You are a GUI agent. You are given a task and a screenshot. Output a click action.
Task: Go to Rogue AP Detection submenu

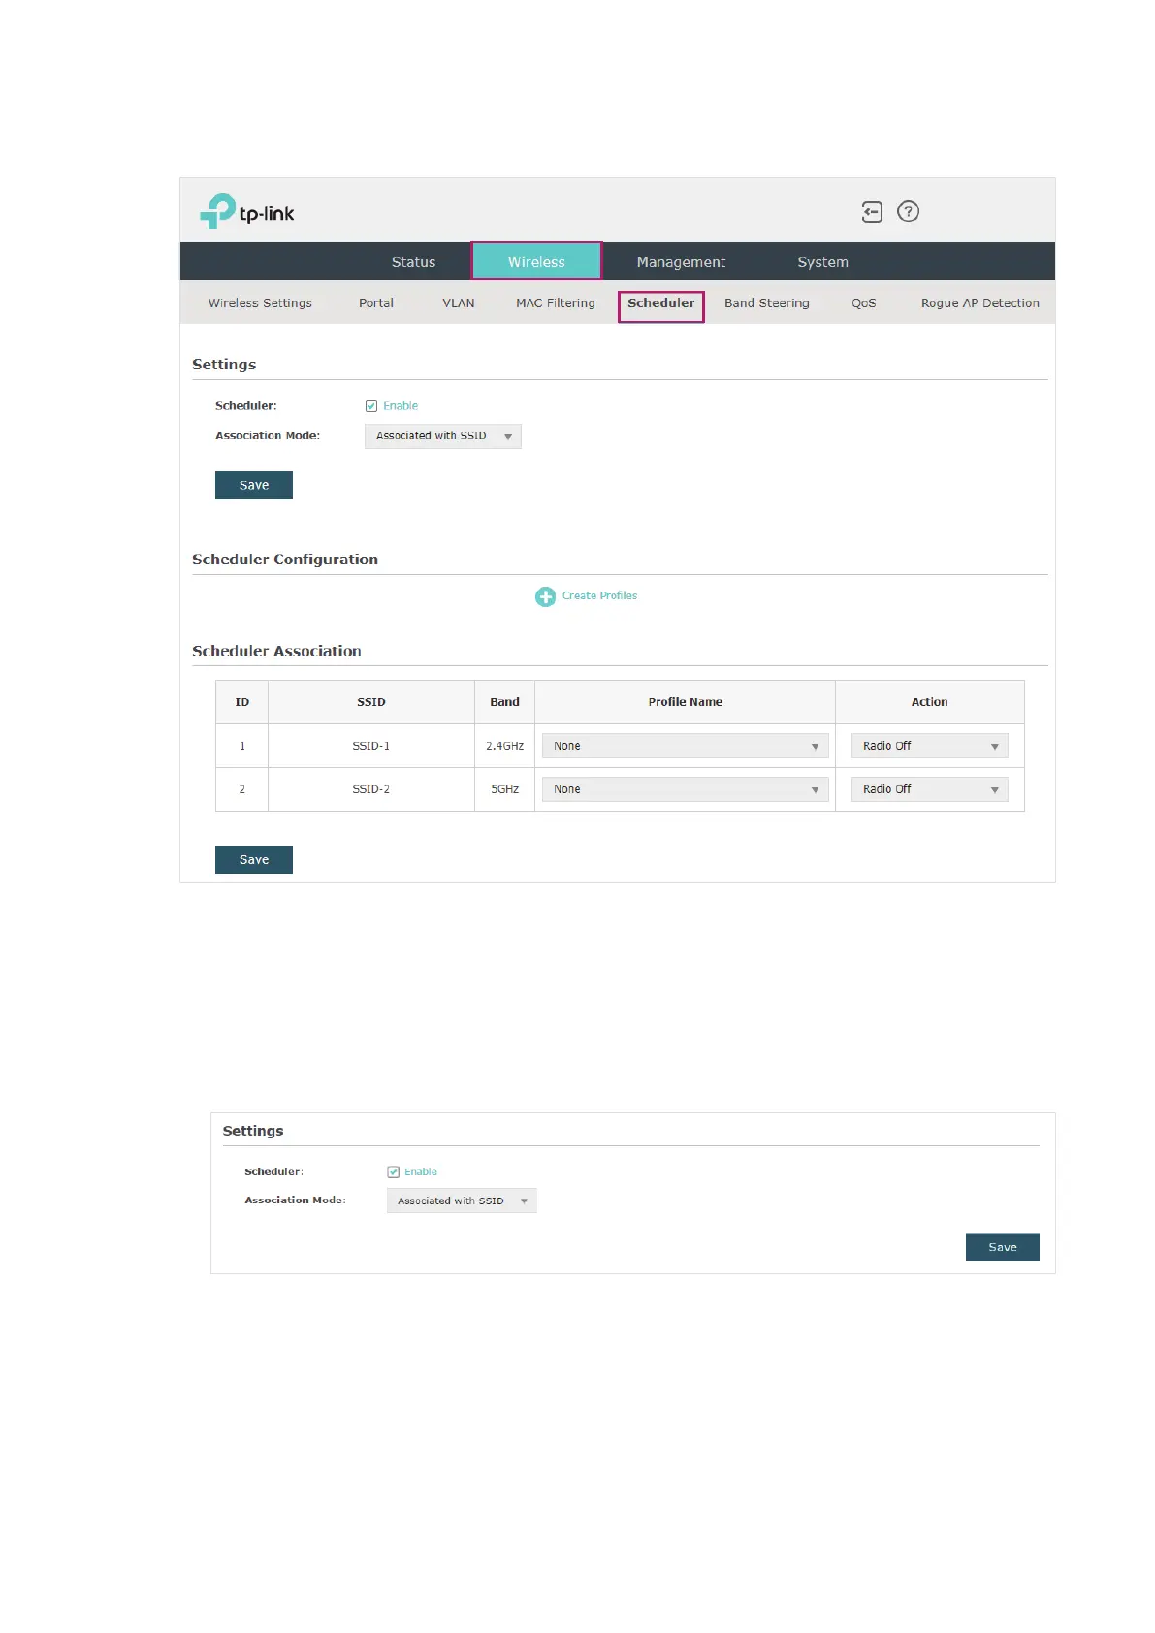click(x=980, y=304)
